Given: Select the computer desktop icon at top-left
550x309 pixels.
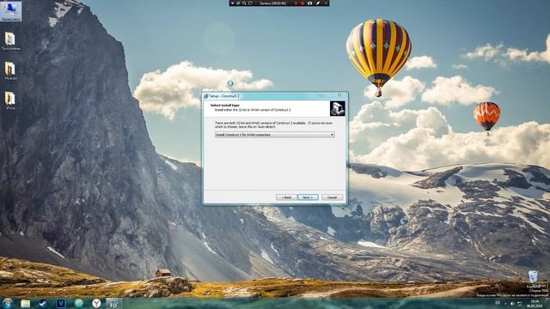Looking at the screenshot, I should (x=10, y=11).
